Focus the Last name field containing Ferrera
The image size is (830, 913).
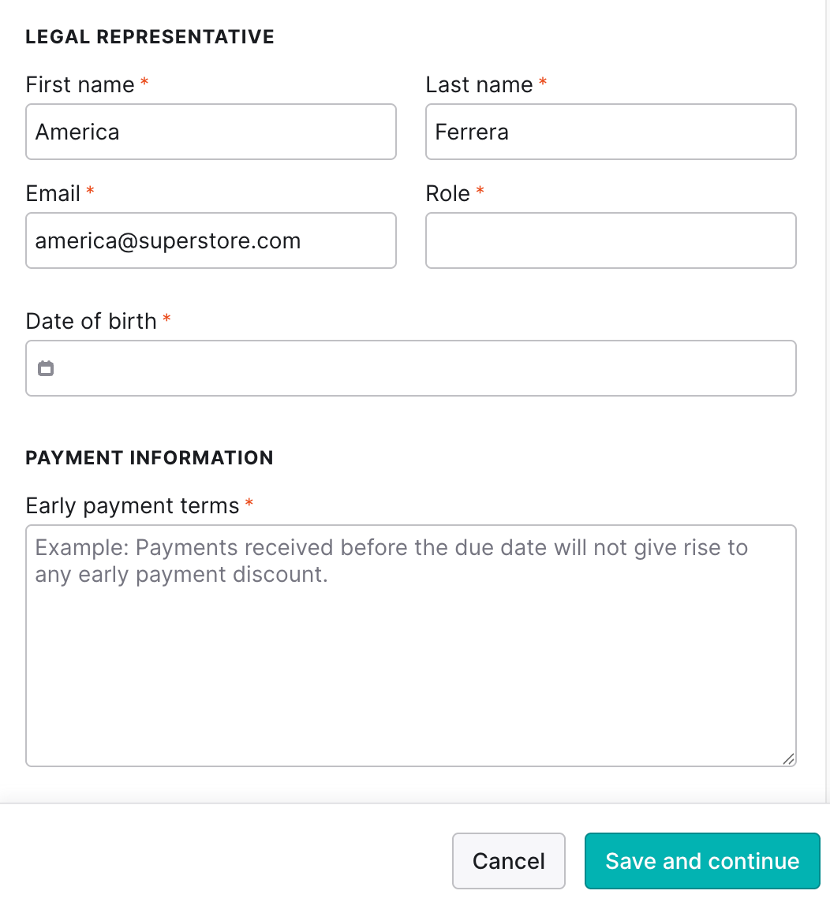(x=611, y=132)
